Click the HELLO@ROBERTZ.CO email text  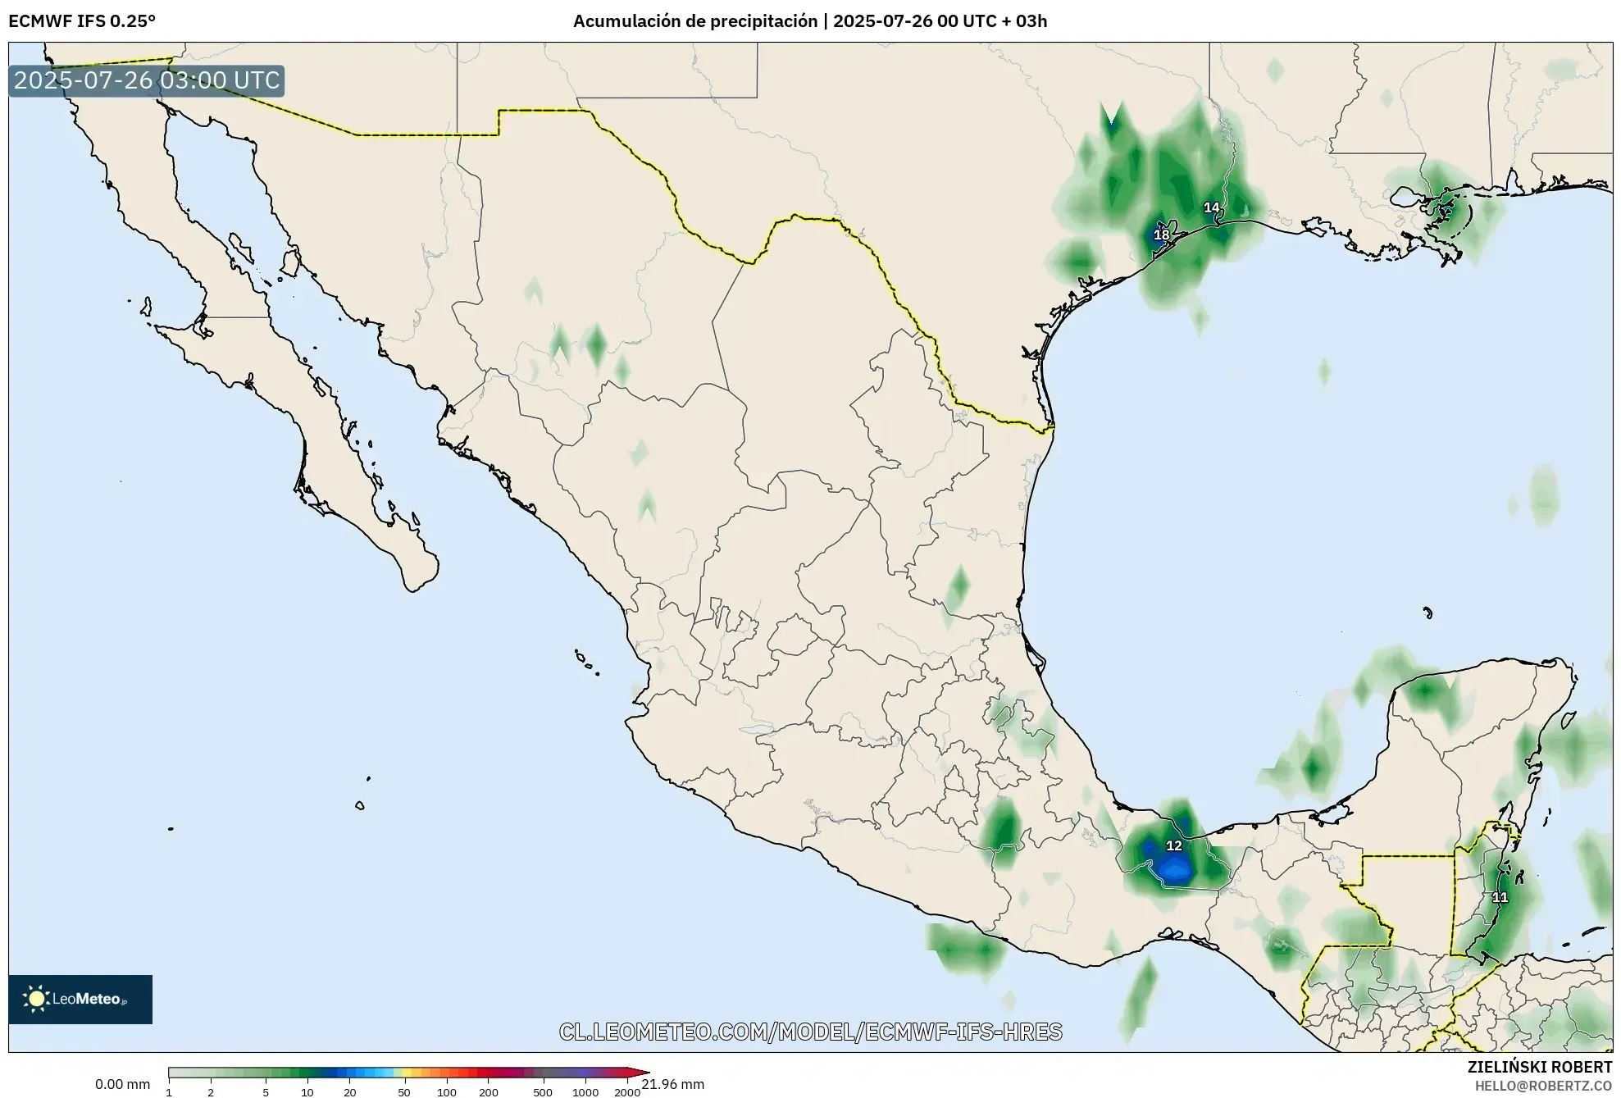tap(1543, 1086)
